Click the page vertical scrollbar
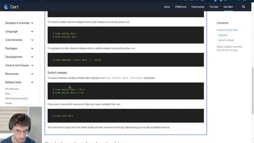Viewport: 254px width, 143px height. click(x=252, y=91)
